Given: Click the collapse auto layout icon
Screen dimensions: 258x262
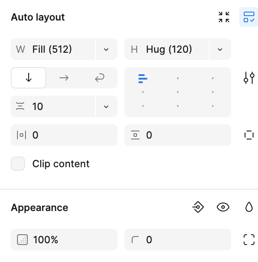Looking at the screenshot, I should pos(224,17).
